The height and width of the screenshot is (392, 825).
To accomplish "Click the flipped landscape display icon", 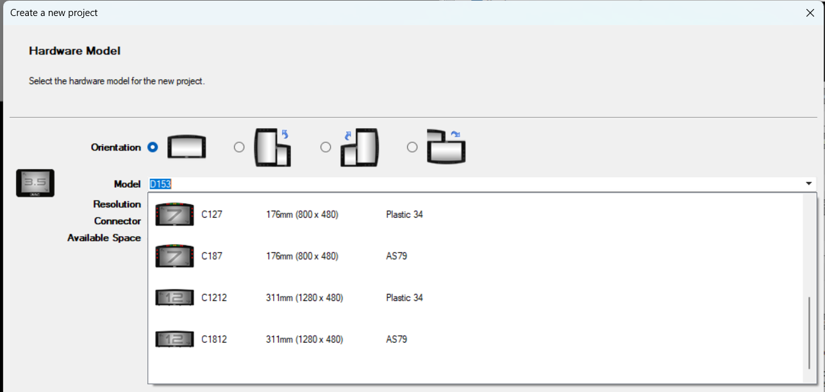I will [x=447, y=147].
